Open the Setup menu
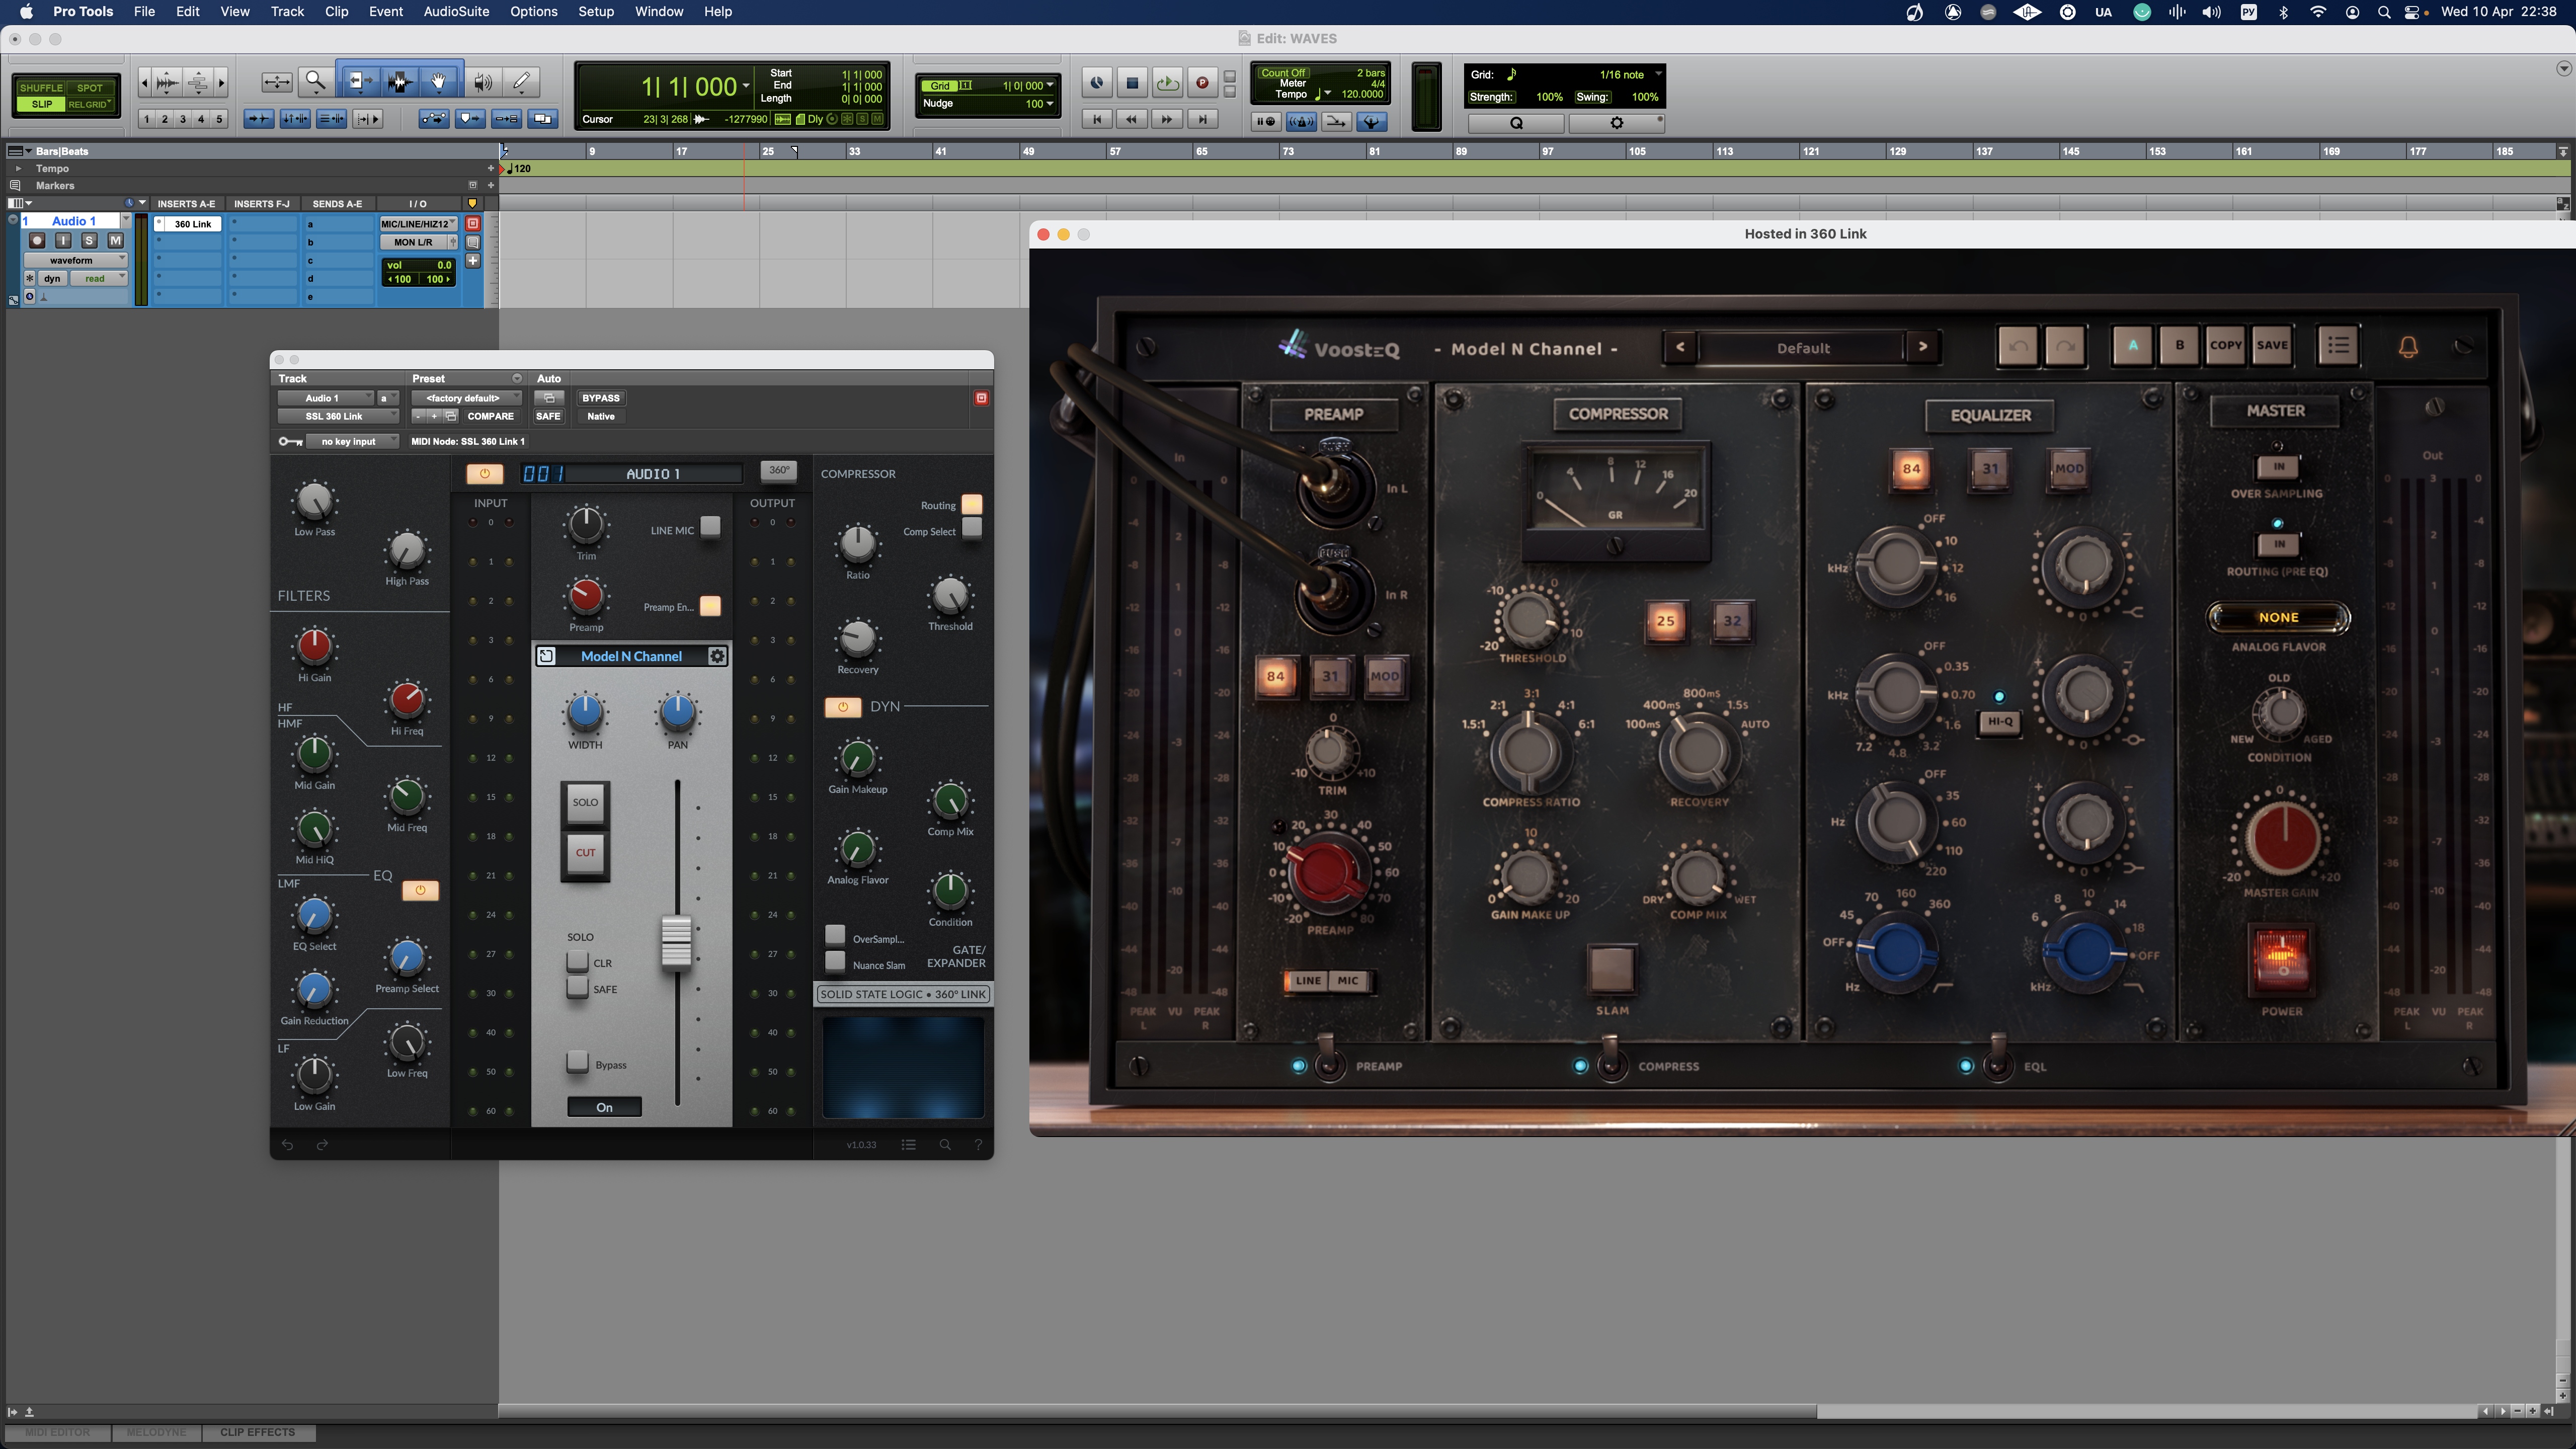2576x1449 pixels. (x=595, y=12)
